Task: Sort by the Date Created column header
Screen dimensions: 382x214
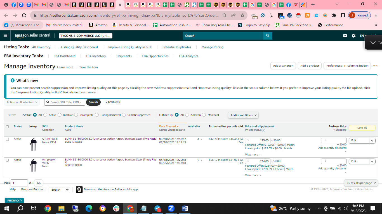Action: pos(169,127)
